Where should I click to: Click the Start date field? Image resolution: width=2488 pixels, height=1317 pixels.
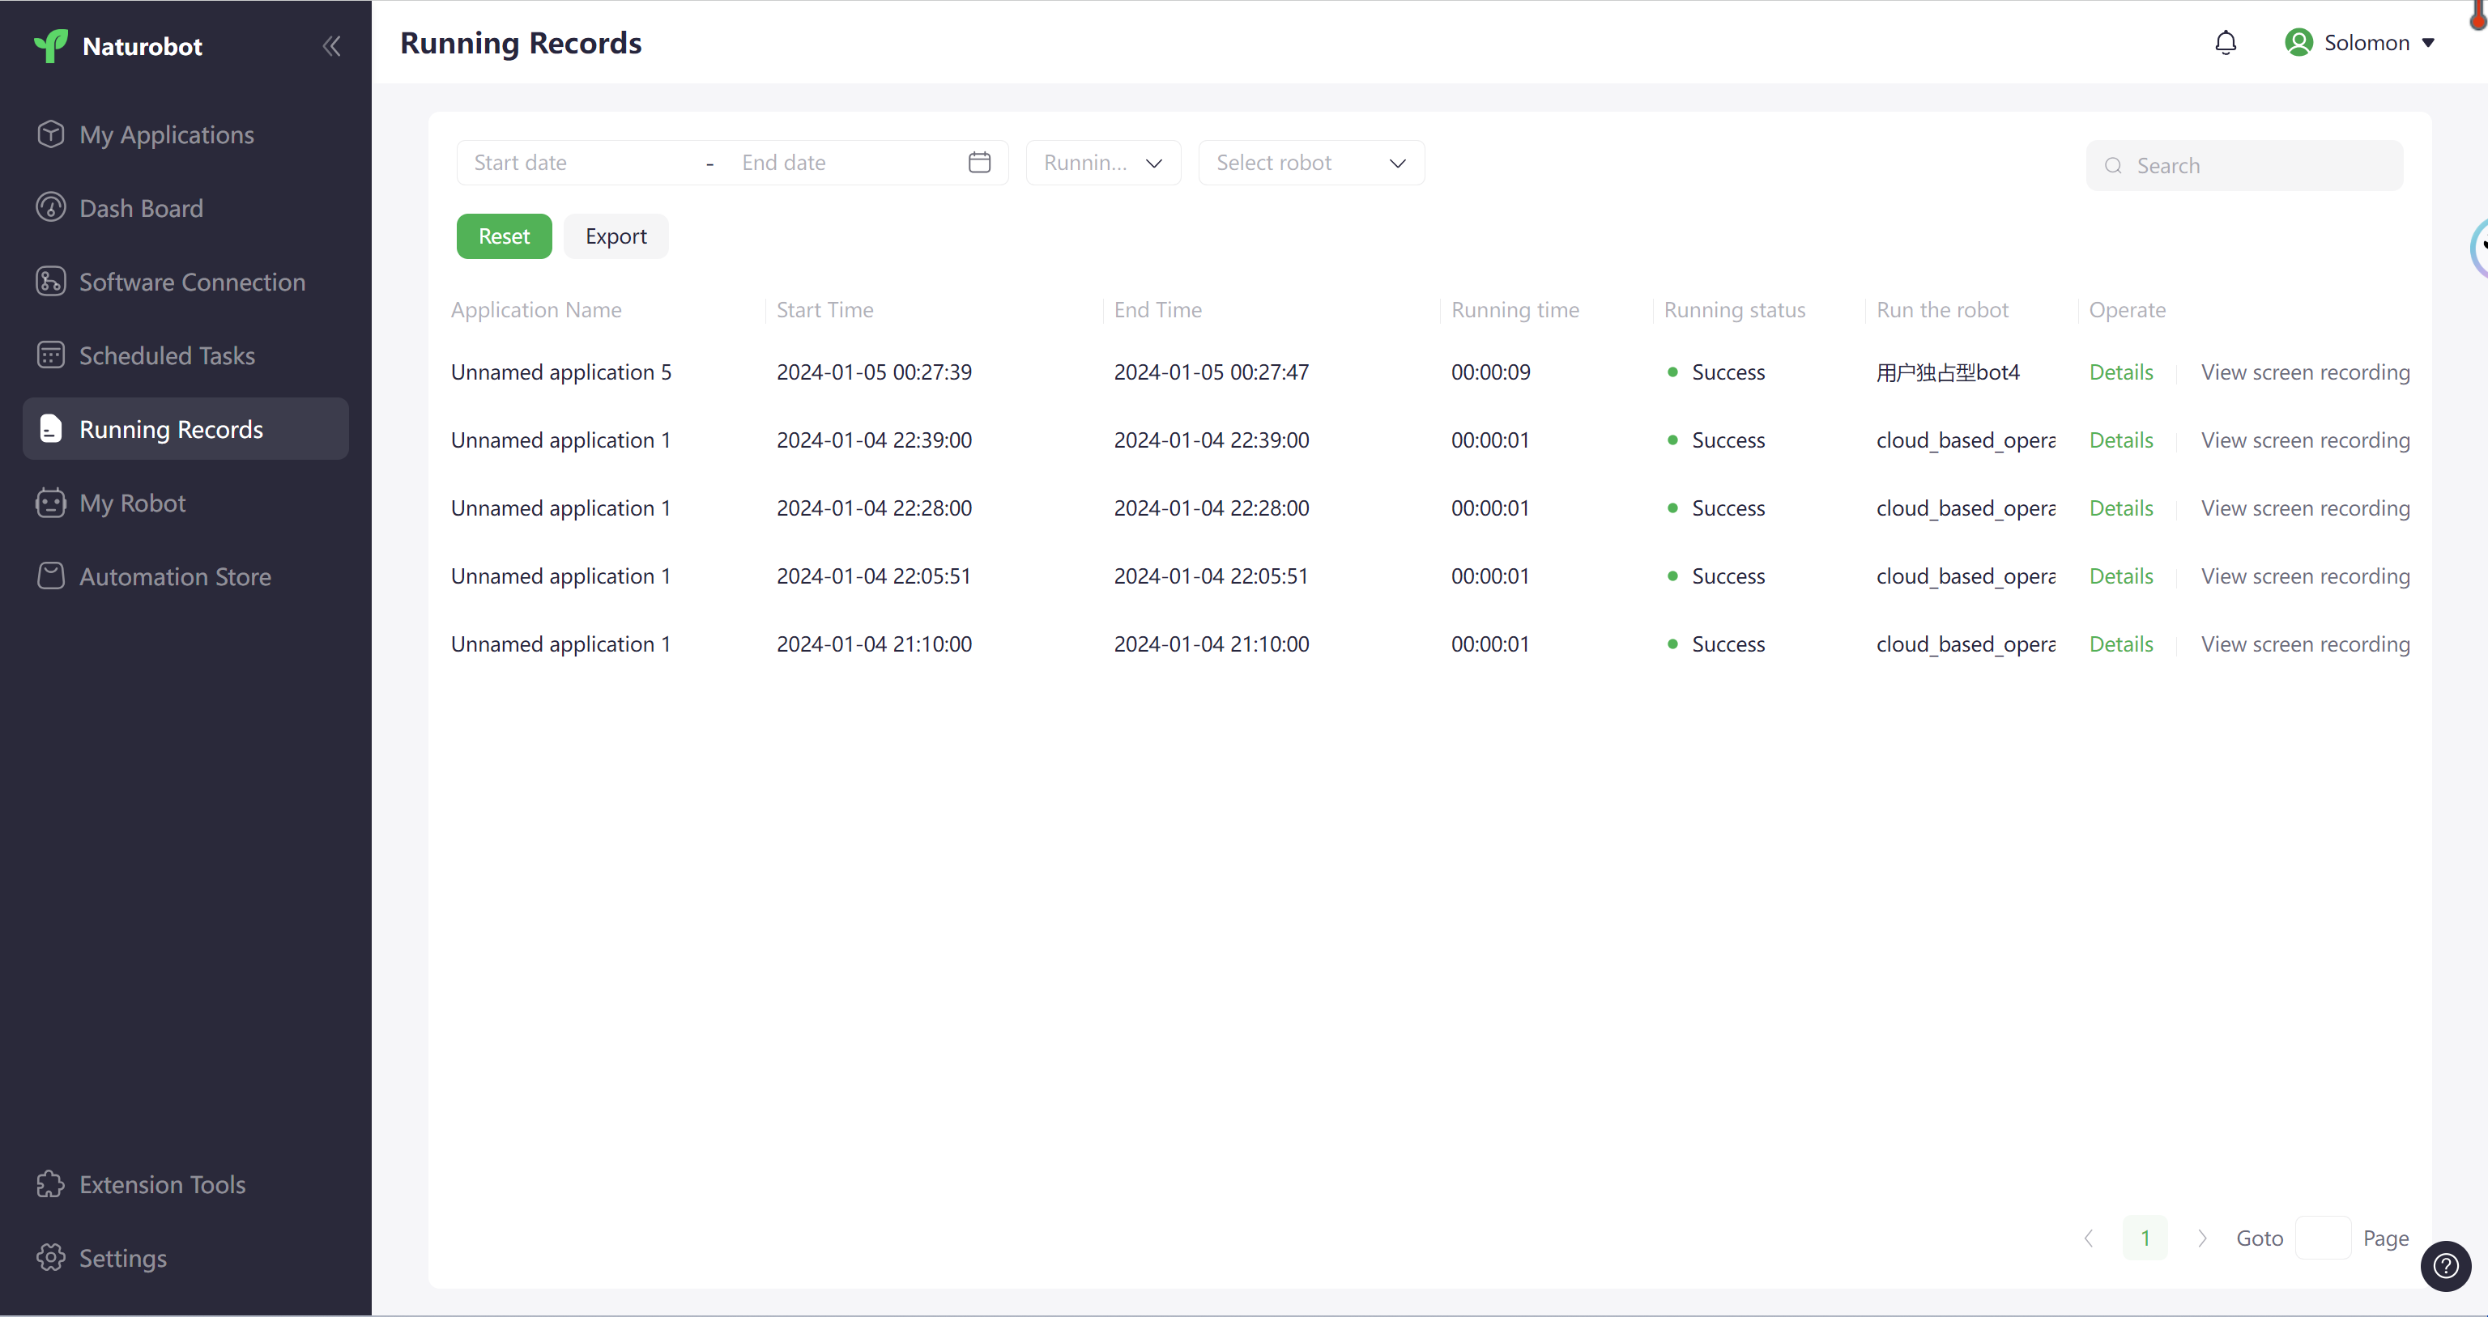coord(580,162)
